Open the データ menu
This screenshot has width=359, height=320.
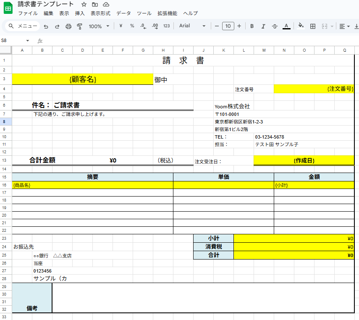pyautogui.click(x=123, y=13)
